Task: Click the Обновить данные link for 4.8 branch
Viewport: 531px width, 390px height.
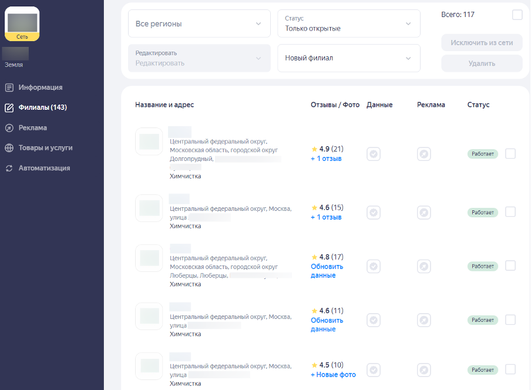Action: pos(327,271)
